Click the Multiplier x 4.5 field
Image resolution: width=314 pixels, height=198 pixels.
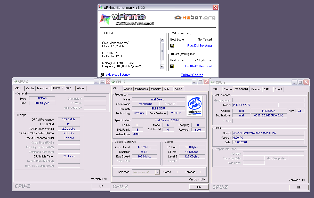pos(144,152)
